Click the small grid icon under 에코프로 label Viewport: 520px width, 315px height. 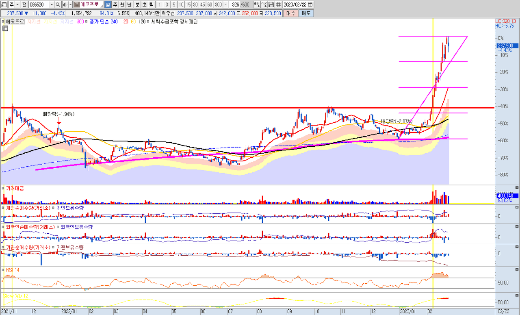click(x=5, y=28)
